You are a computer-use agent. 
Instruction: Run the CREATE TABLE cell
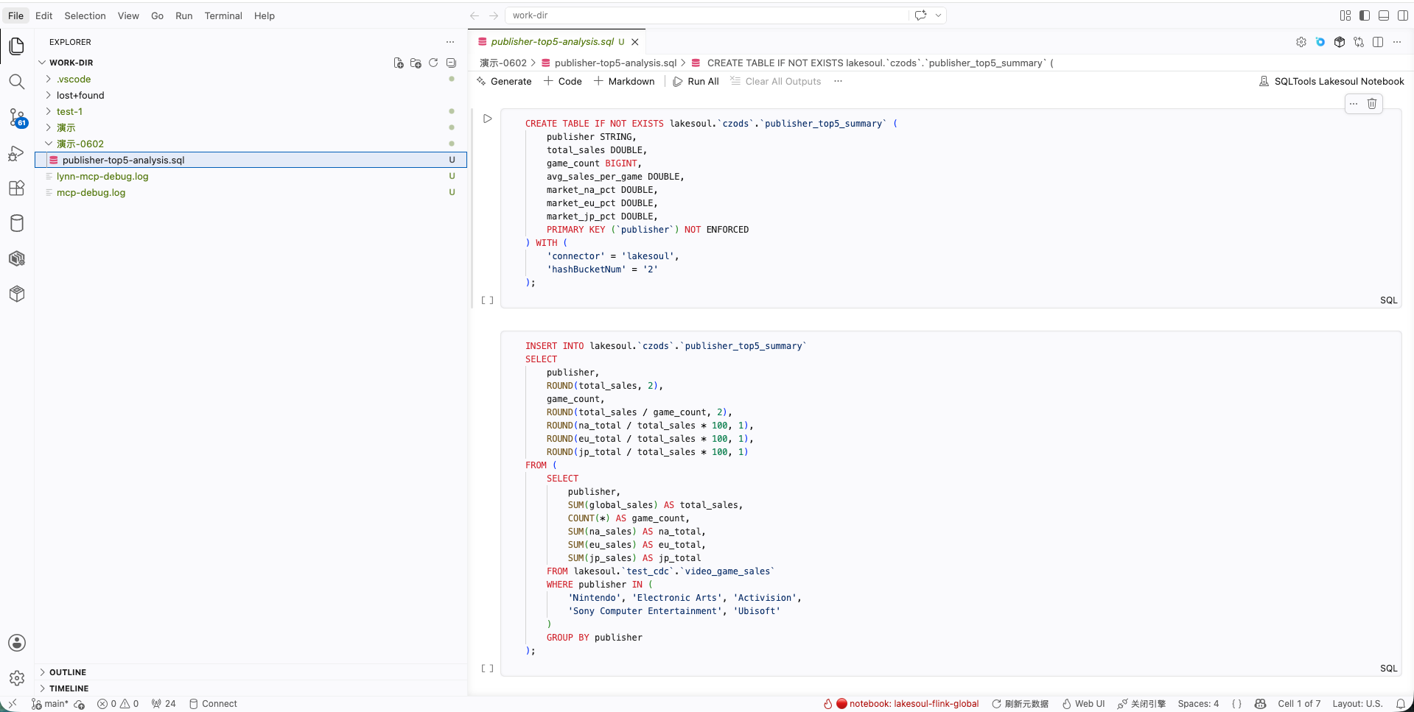click(x=487, y=119)
